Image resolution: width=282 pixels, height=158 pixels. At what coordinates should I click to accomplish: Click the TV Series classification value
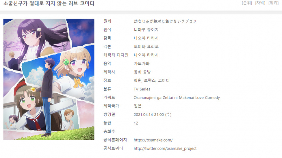coord(142,89)
